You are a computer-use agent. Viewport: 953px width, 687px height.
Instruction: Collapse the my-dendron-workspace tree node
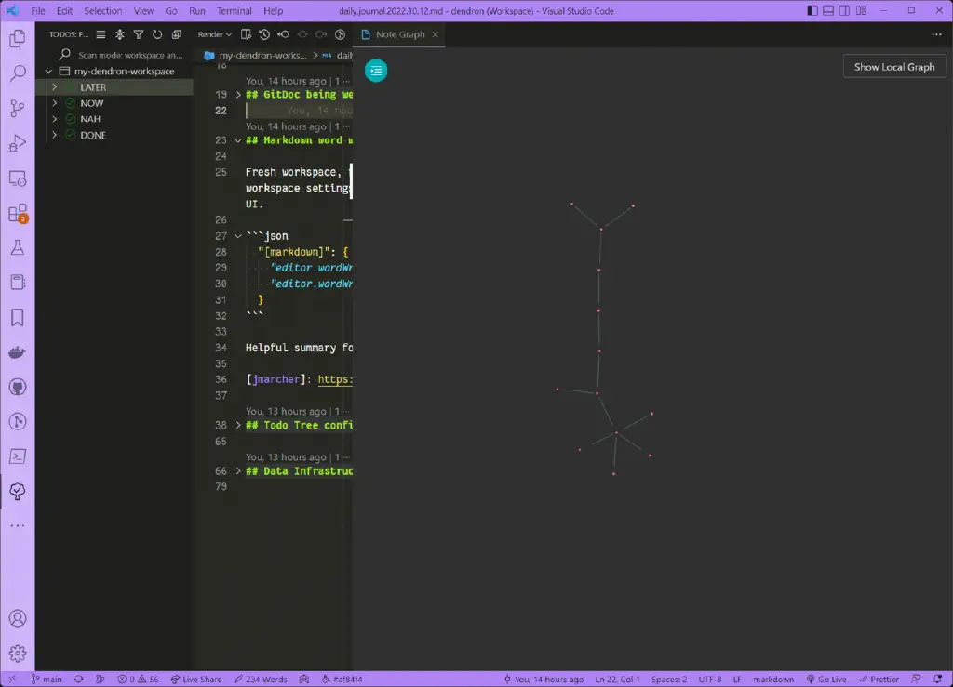coord(48,71)
